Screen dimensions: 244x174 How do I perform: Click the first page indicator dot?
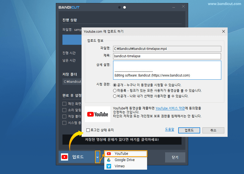pos(119,7)
